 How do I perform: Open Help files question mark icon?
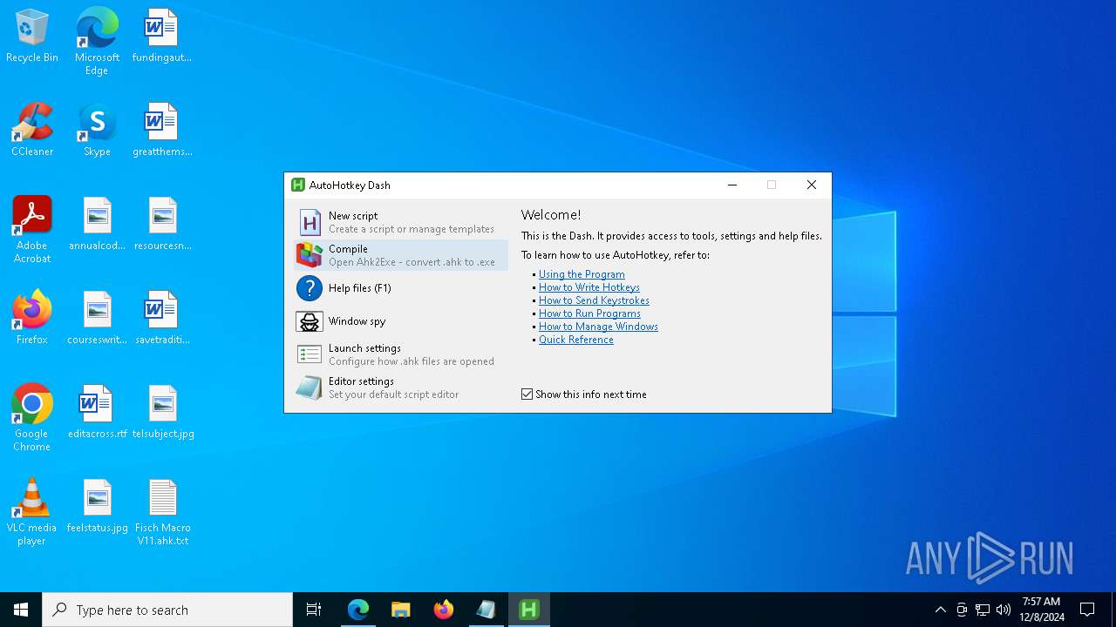point(310,288)
